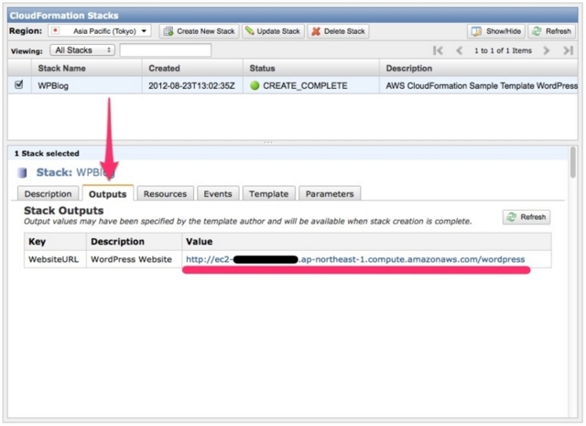The width and height of the screenshot is (586, 426).
Task: Open the WordPress website URL link
Action: point(355,259)
